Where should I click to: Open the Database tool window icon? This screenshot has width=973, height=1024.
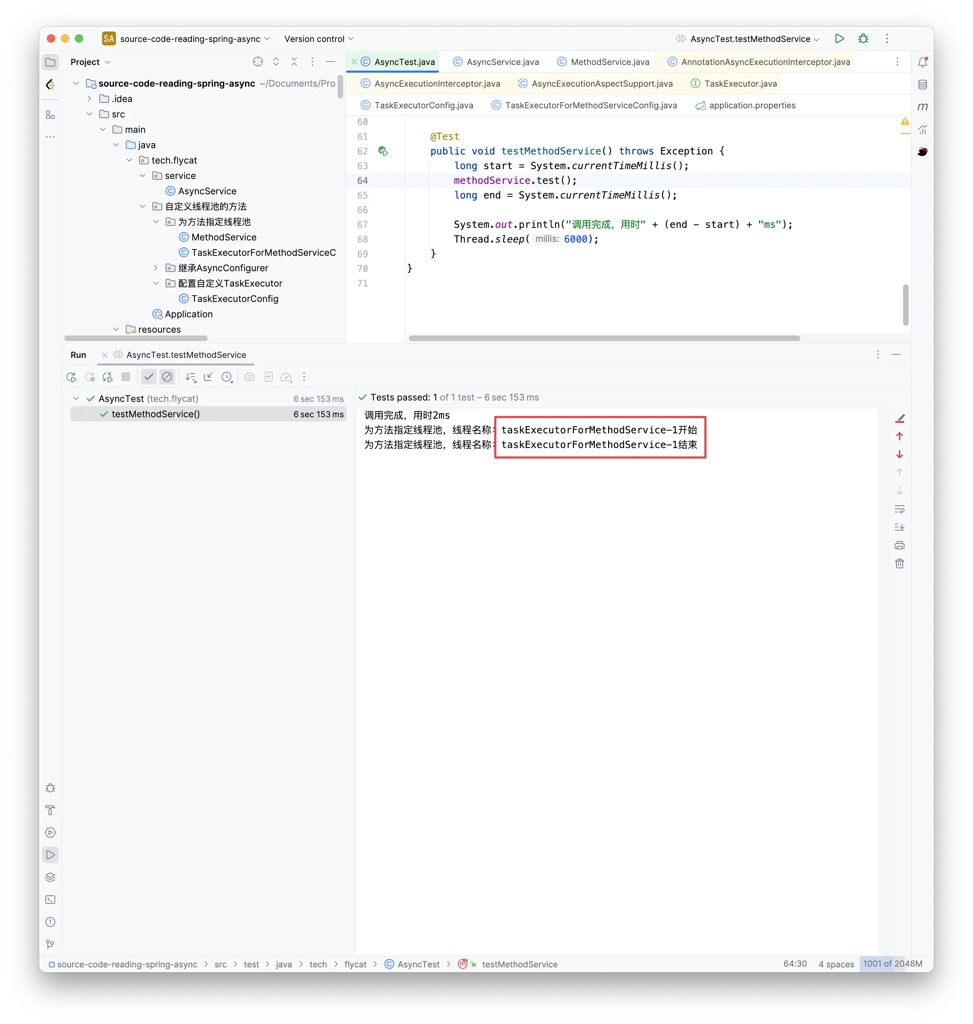[923, 85]
